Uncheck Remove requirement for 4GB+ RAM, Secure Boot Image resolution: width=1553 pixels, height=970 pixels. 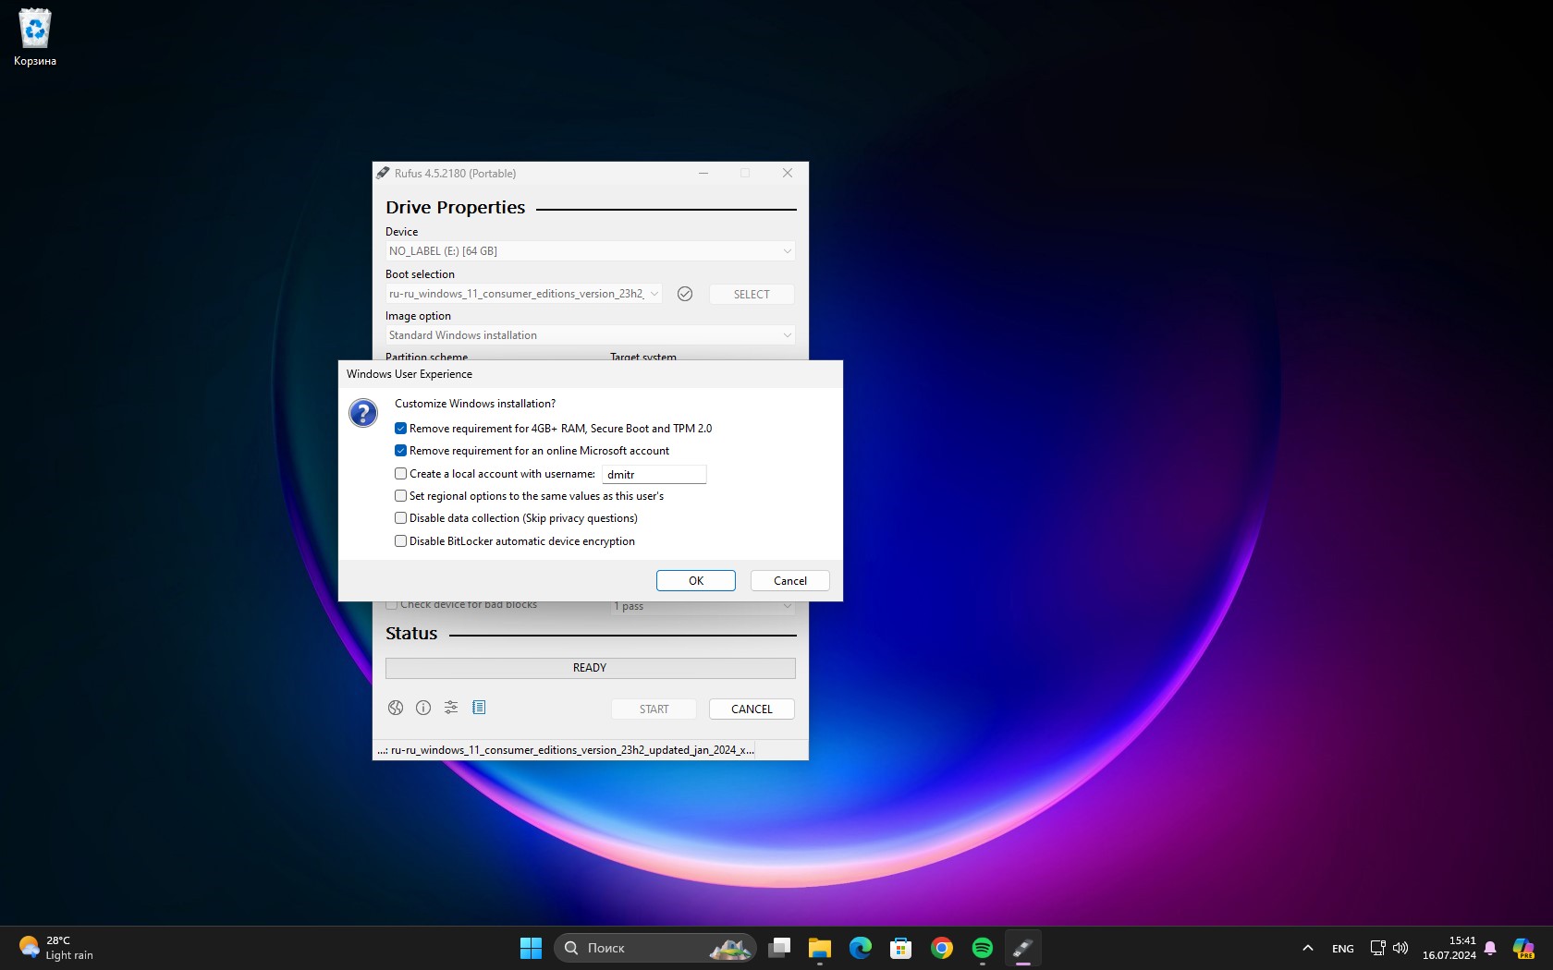click(x=400, y=429)
